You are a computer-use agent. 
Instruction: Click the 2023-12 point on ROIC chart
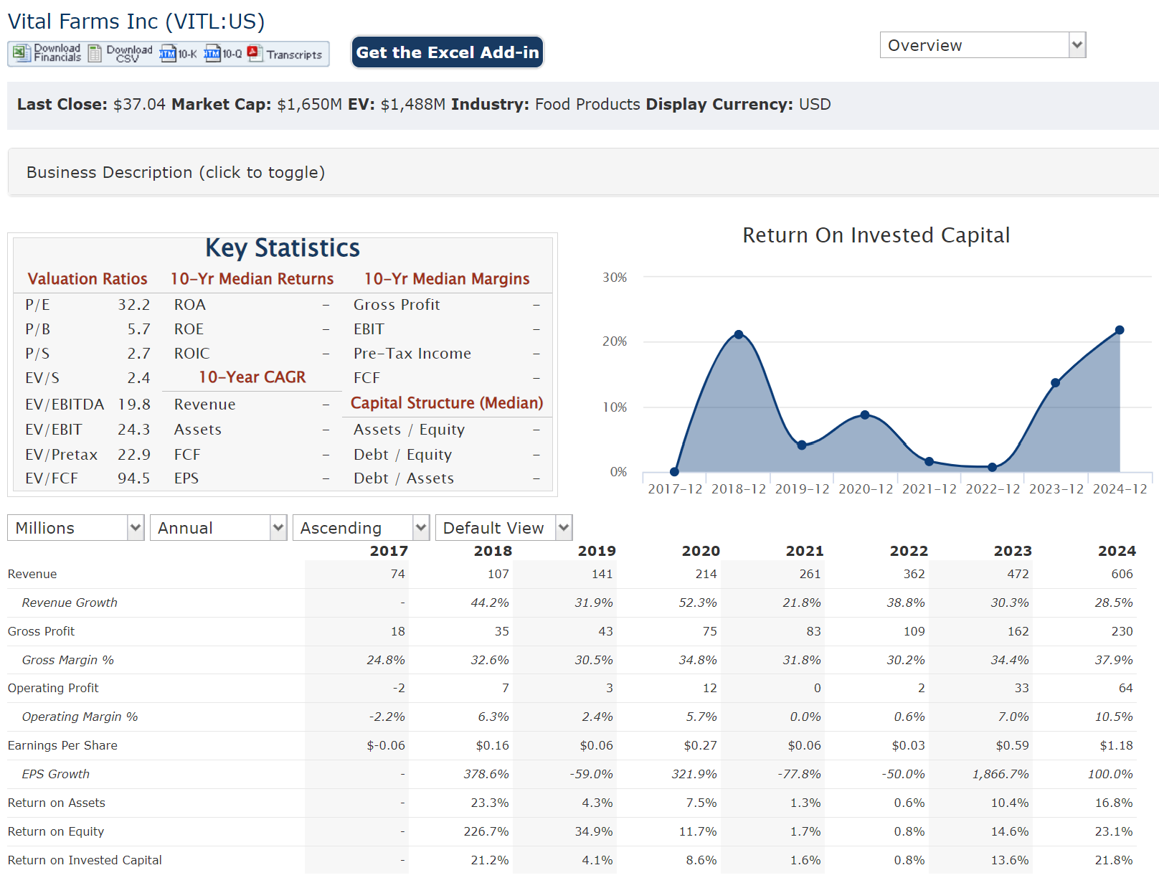1055,382
